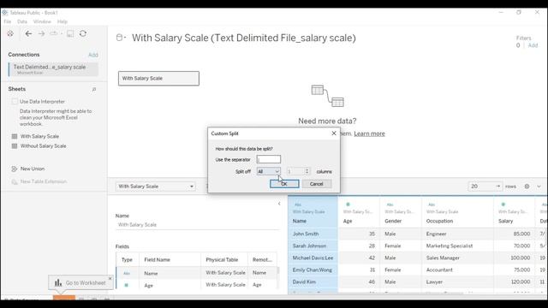Click the Occupation column header
This screenshot has width=548, height=308.
click(439, 221)
